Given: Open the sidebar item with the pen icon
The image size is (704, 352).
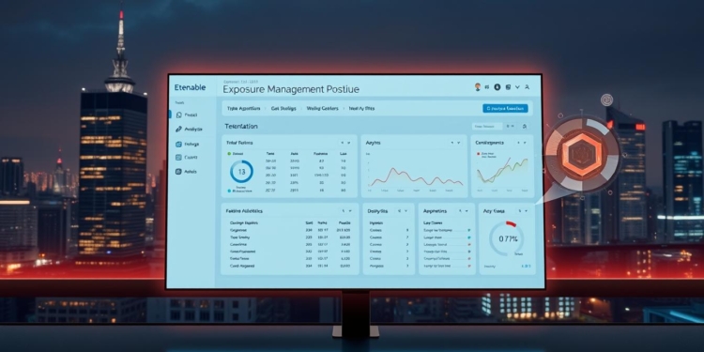Looking at the screenshot, I should click(189, 129).
